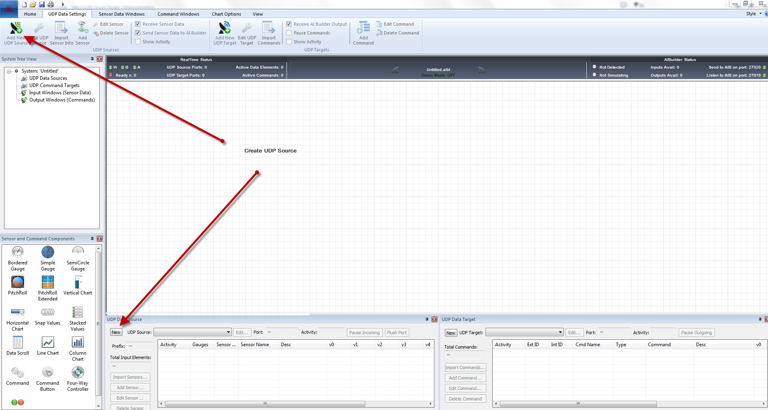768x410 pixels.
Task: Open the UDP Source dropdown
Action: coord(228,332)
